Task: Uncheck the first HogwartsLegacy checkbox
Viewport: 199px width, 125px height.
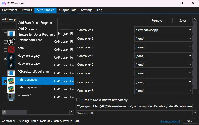Action: [x=5, y=58]
